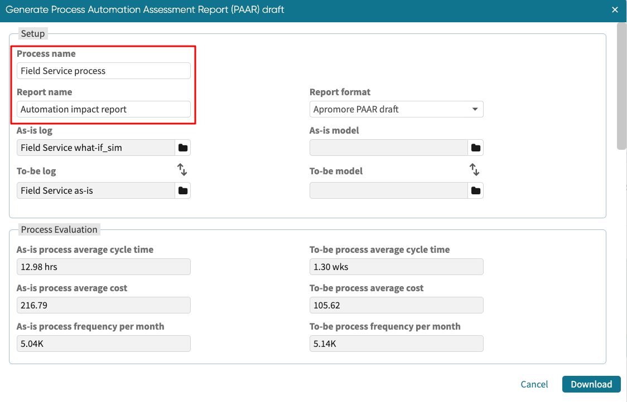Image resolution: width=627 pixels, height=402 pixels.
Task: Click As-is process average cycle time field
Action: coord(103,267)
